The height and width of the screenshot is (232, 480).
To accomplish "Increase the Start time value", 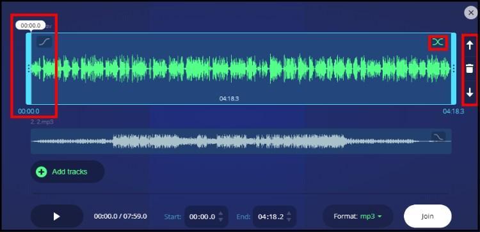I will (221, 213).
